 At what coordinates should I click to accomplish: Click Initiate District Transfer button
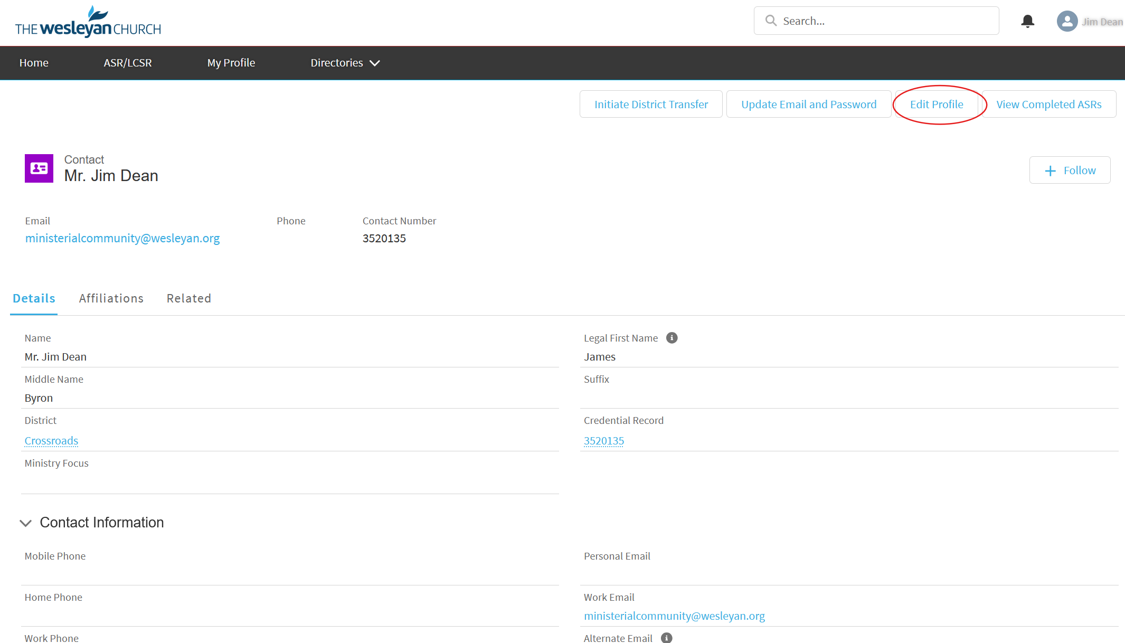click(650, 104)
